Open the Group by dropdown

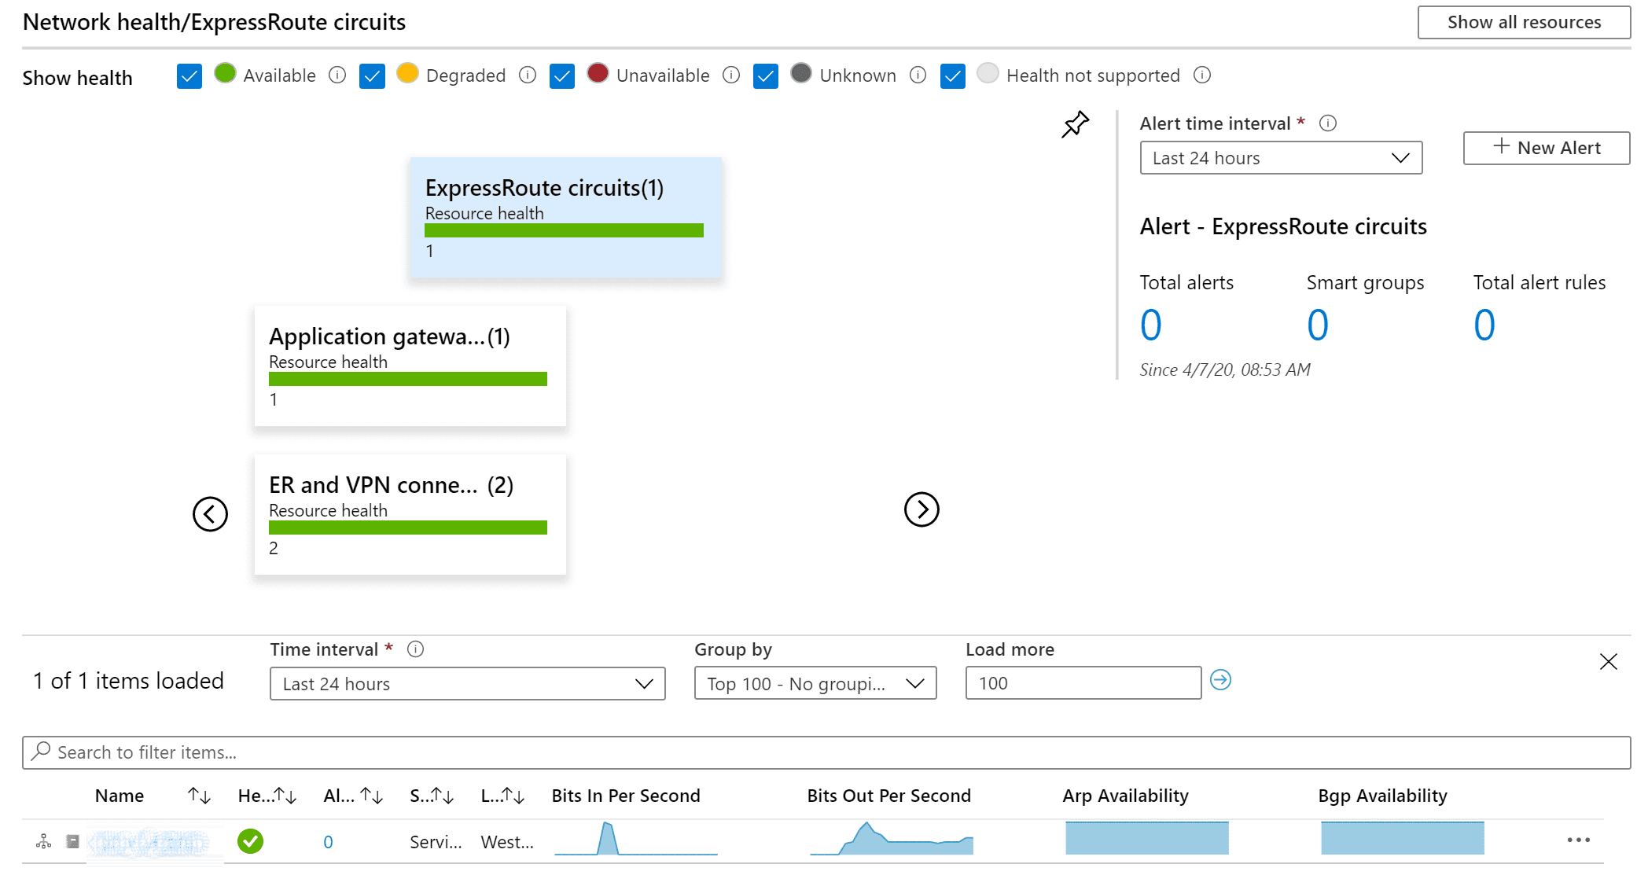pyautogui.click(x=815, y=684)
